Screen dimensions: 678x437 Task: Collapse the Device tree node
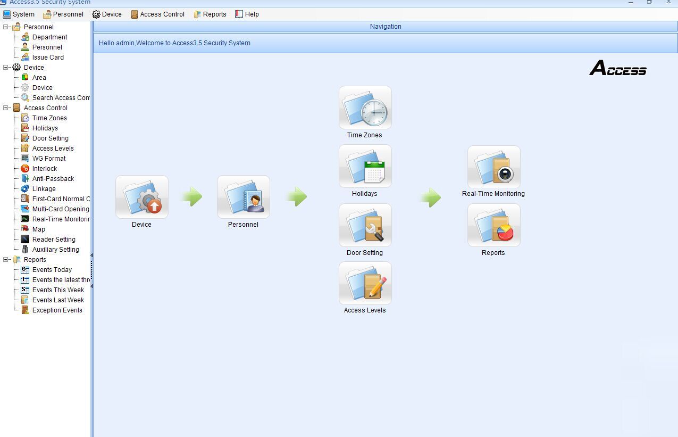click(6, 67)
